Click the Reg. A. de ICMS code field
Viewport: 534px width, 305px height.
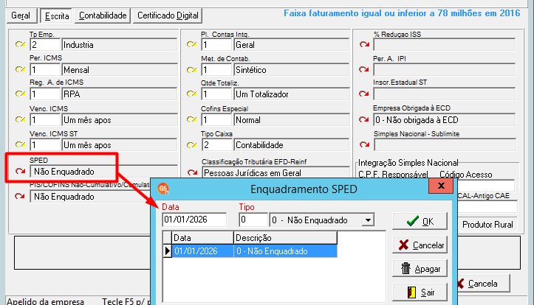click(x=45, y=94)
